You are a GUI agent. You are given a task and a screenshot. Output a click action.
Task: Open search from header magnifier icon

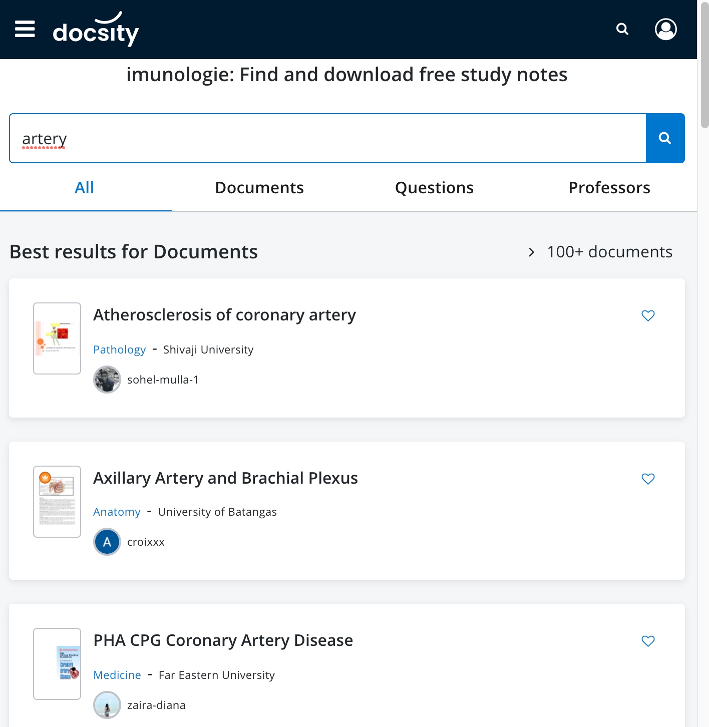tap(622, 29)
